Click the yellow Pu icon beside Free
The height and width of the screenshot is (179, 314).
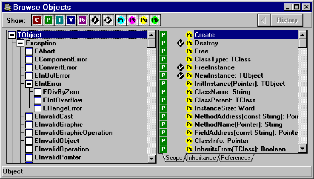pyautogui.click(x=189, y=51)
